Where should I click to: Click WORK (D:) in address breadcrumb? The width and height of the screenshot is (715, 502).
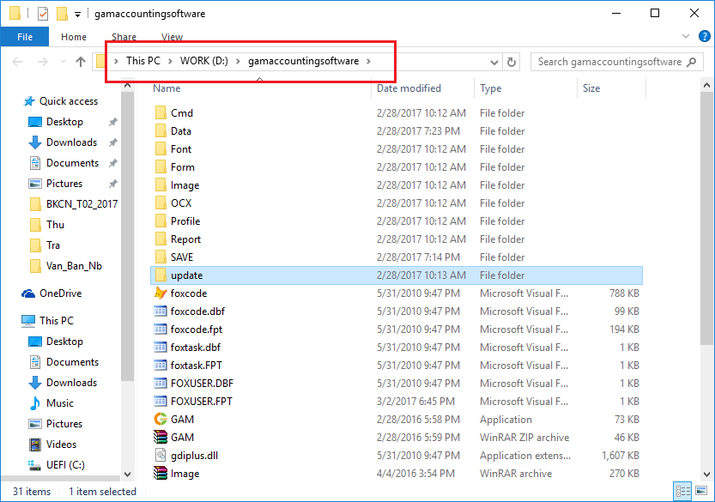click(x=203, y=61)
